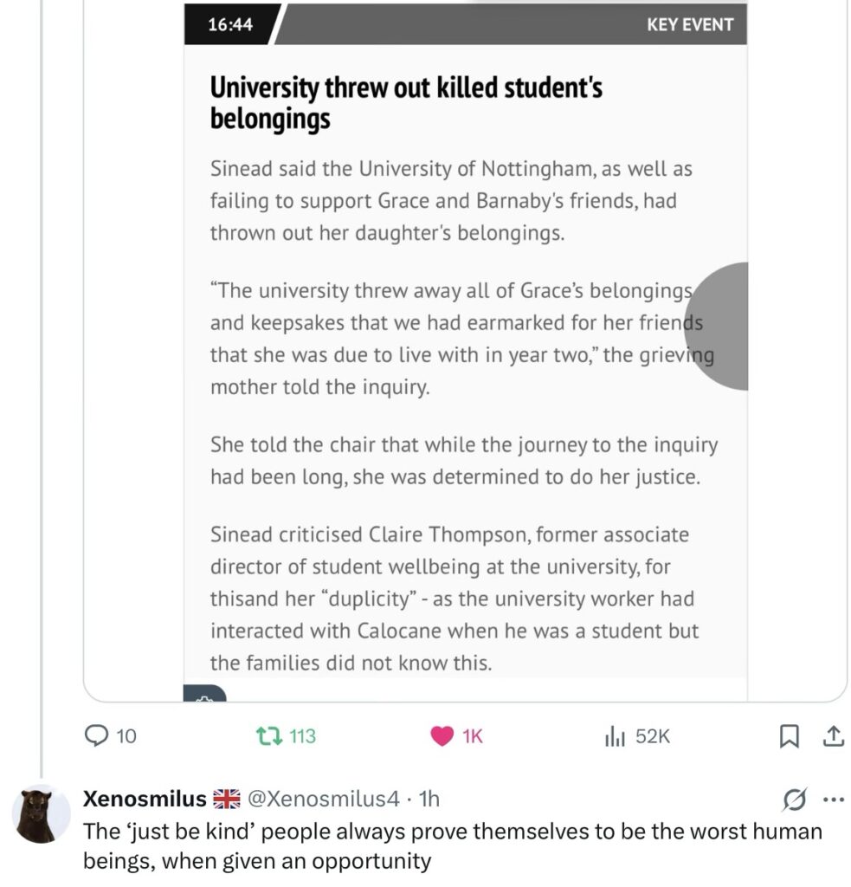Click the Xenosmilus display name
Screen dimensions: 851x887
pyautogui.click(x=145, y=798)
